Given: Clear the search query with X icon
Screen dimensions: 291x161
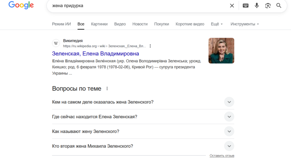Looking at the screenshot, I should click(232, 6).
